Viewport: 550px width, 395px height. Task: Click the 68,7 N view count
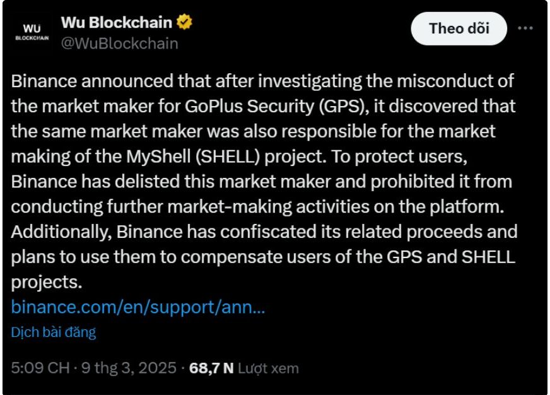tap(211, 368)
